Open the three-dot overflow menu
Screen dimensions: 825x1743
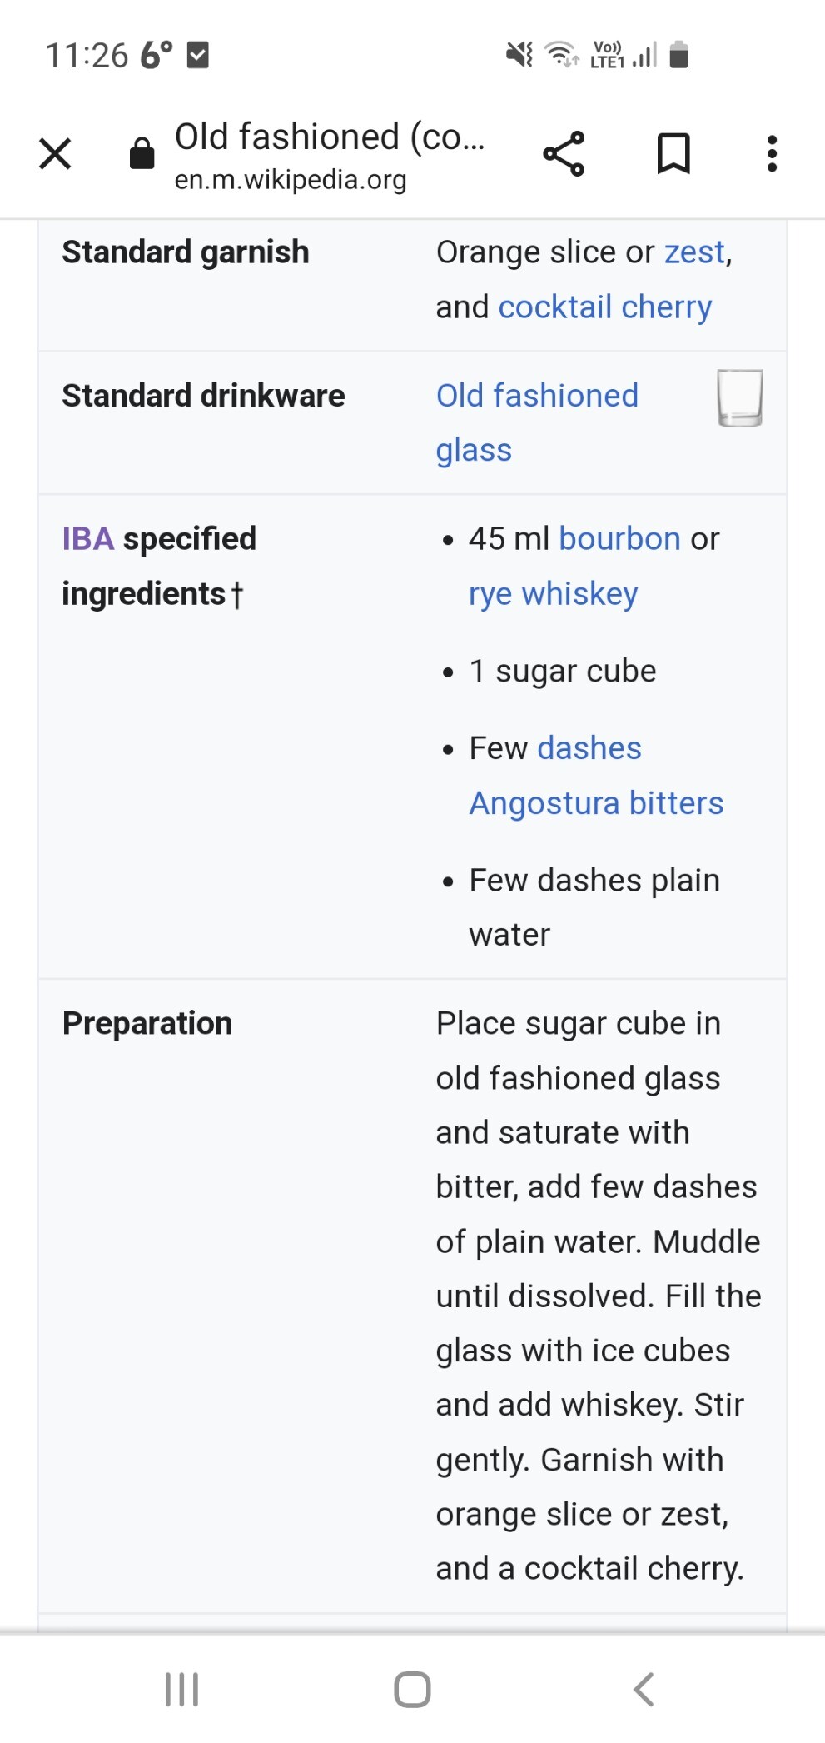point(772,154)
